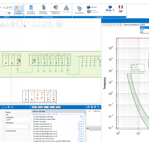Select Courant assigné au secondaire row
Viewport: 149px width, 142px height.
coord(59,119)
